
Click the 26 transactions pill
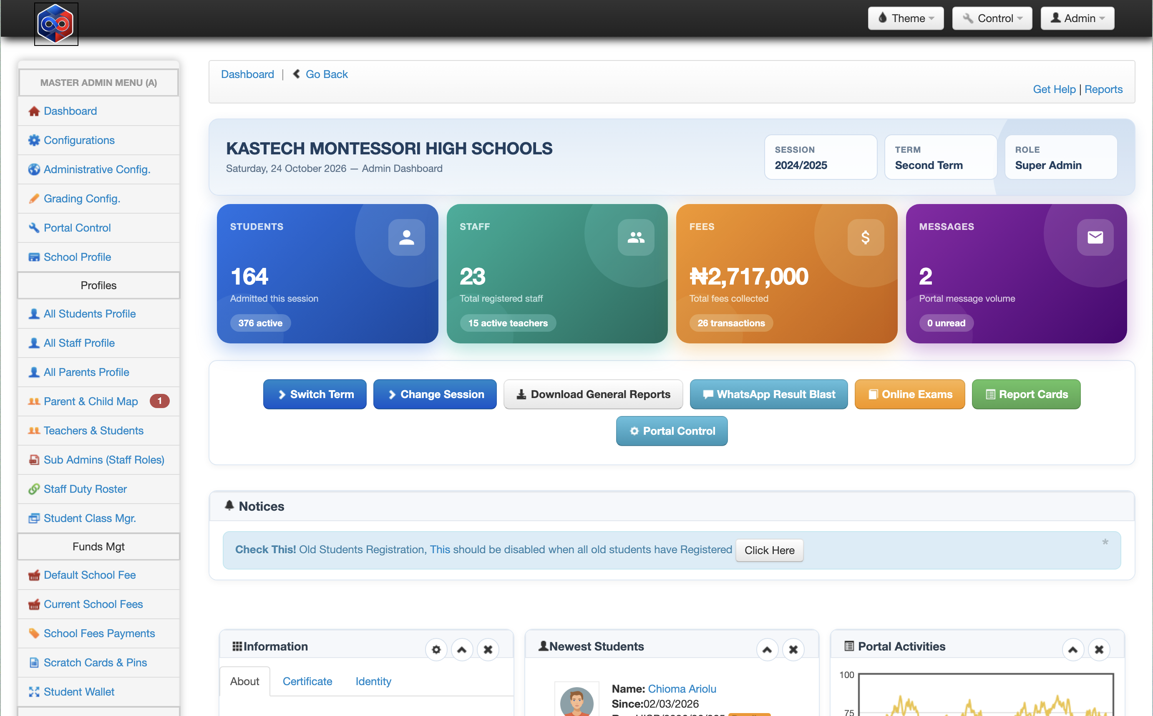(x=731, y=323)
